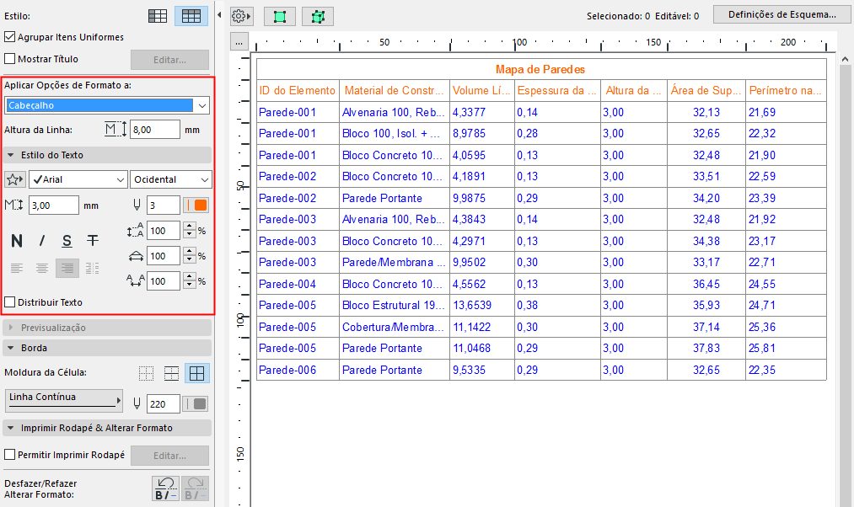Image resolution: width=854 pixels, height=507 pixels.
Task: Open gear settings icon above schedule
Action: 239,16
